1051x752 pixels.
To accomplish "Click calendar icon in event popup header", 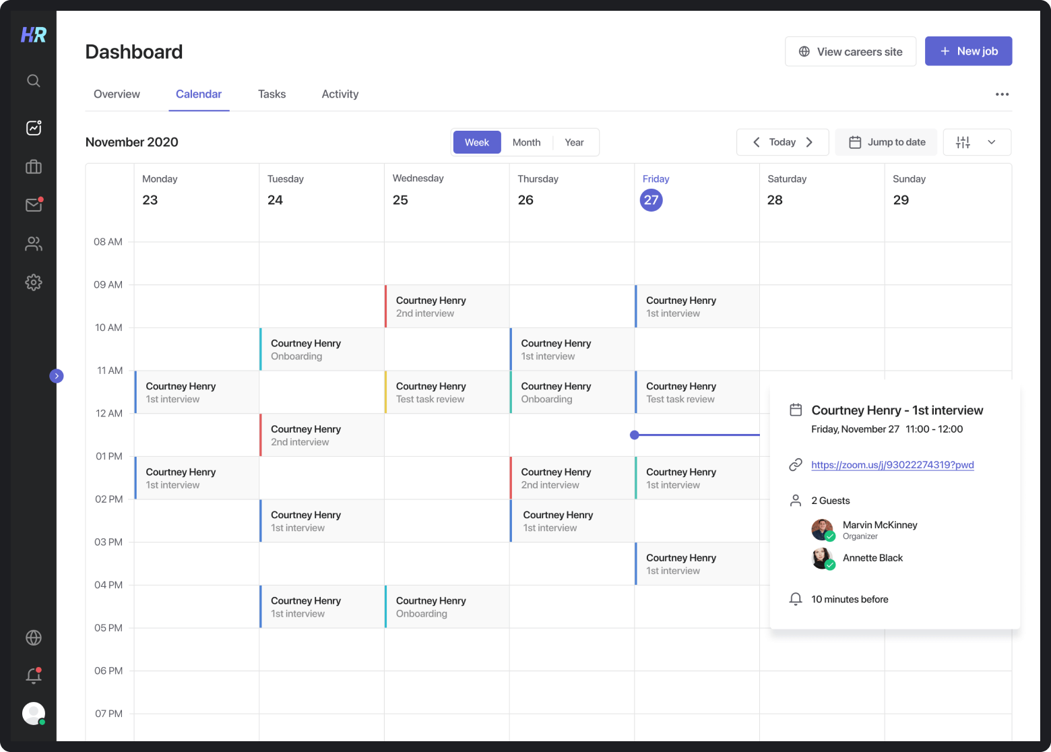I will 796,410.
